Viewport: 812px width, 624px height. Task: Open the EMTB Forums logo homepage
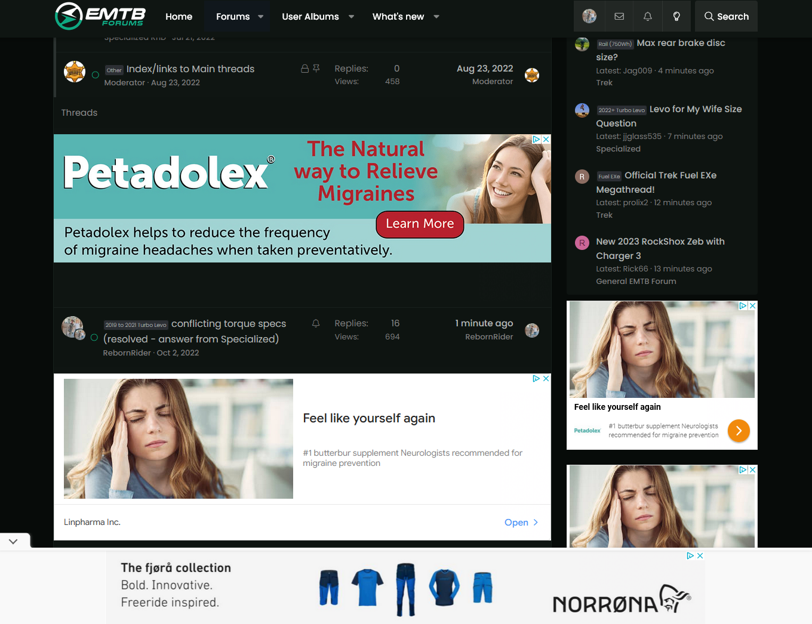(x=100, y=16)
